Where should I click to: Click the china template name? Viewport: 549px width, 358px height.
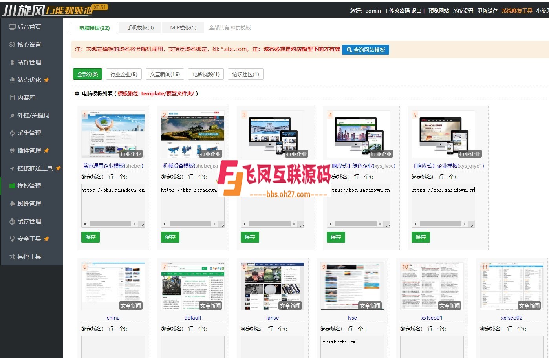[x=113, y=318]
